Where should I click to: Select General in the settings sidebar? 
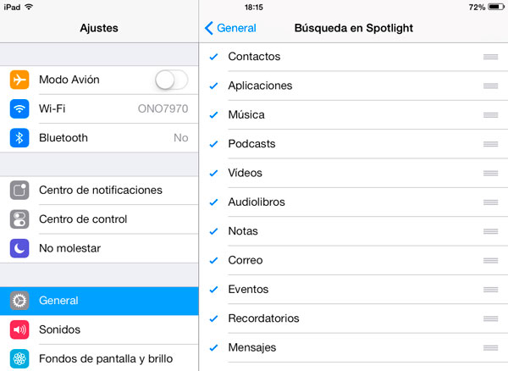(x=99, y=301)
